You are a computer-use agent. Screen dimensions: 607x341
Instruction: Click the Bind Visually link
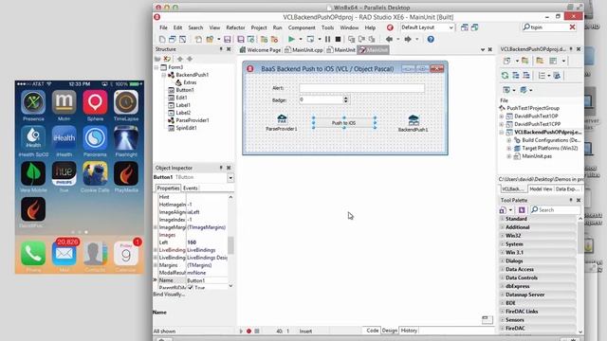(x=169, y=295)
